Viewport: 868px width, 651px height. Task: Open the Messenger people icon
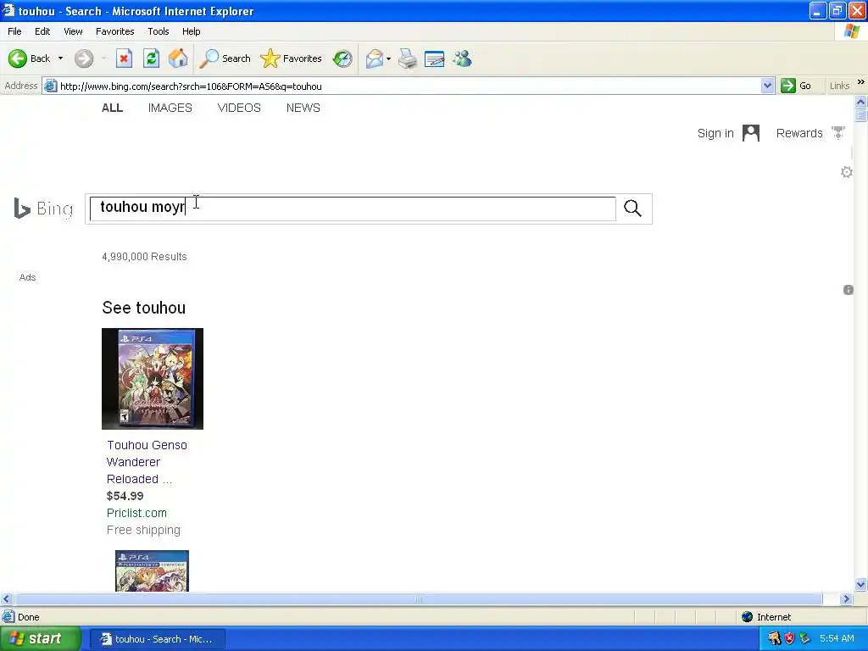coord(462,58)
